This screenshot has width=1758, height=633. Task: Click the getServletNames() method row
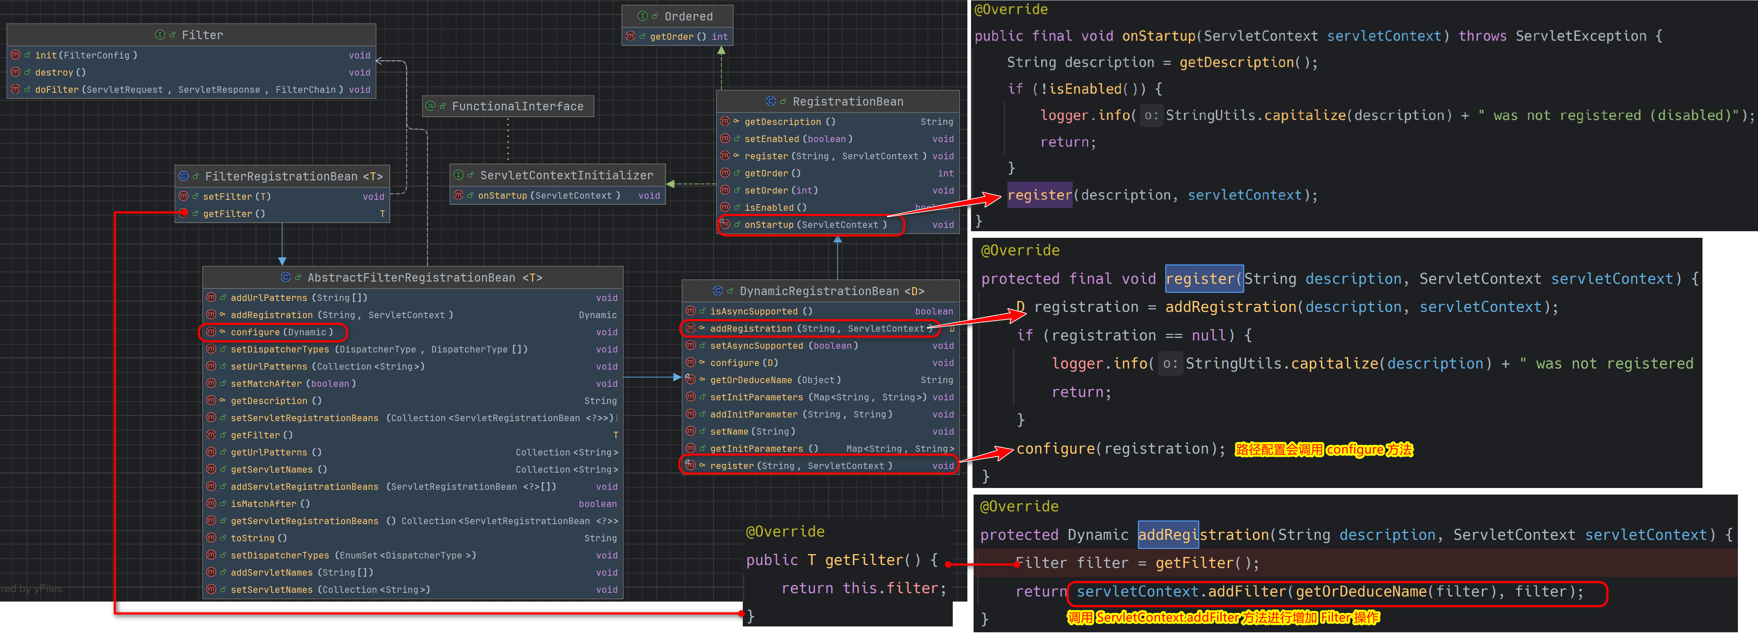tap(413, 469)
